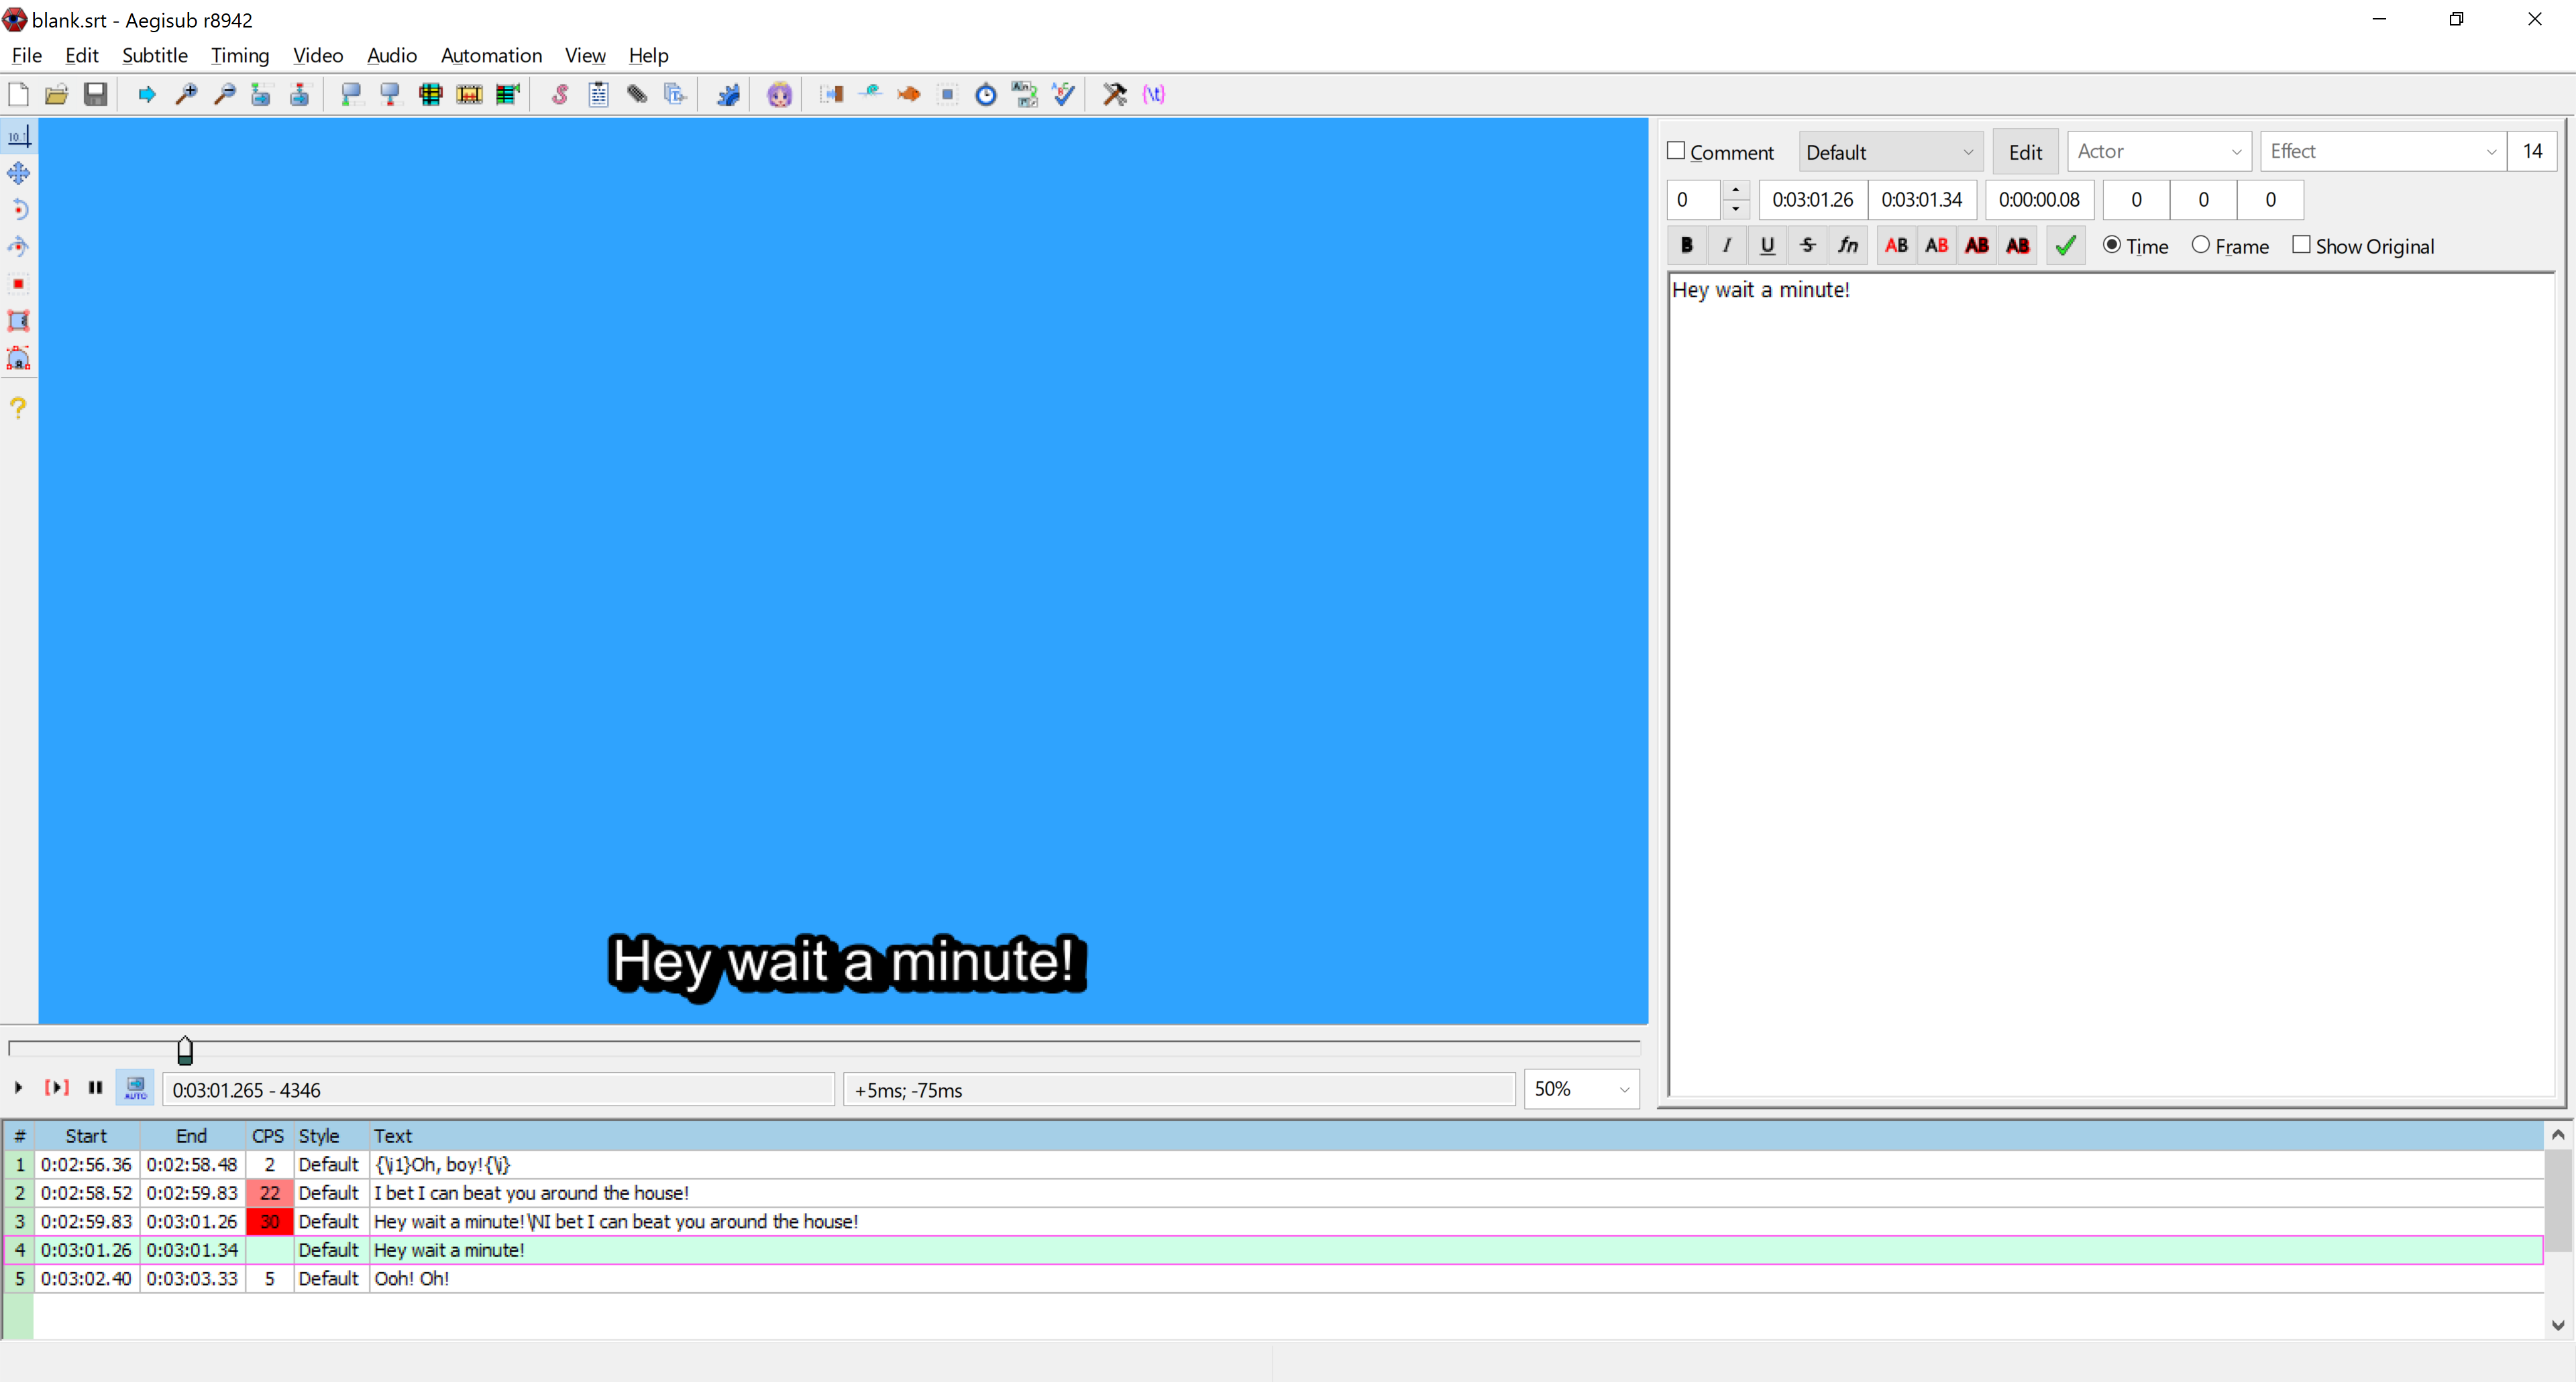
Task: Select the vector clip tool
Action: point(18,358)
